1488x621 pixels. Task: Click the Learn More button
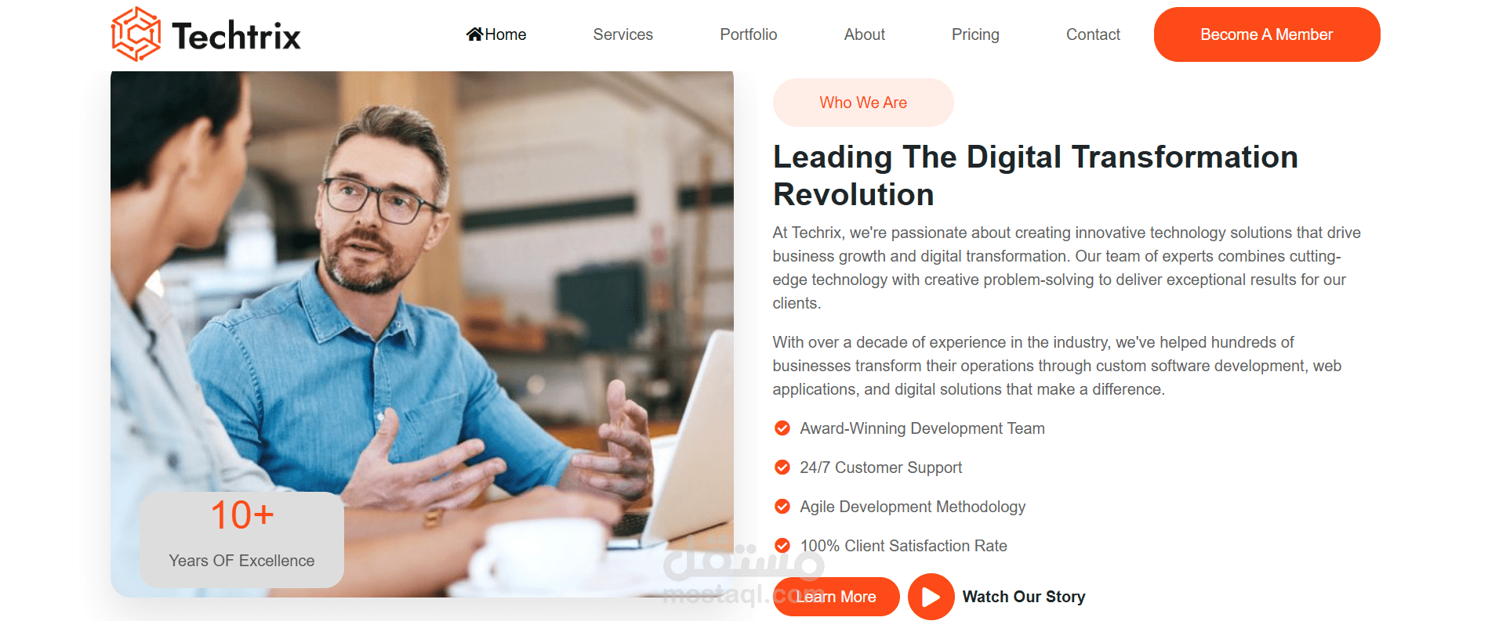[x=836, y=597]
